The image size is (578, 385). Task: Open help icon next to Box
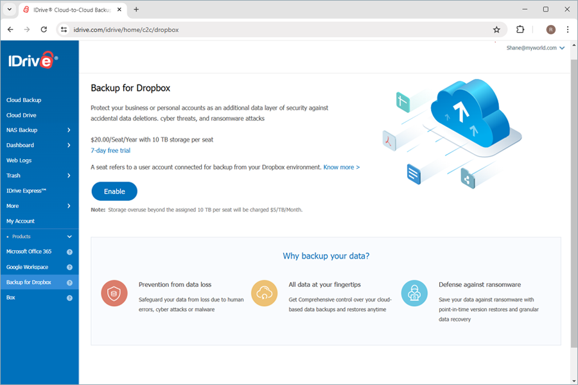click(69, 298)
